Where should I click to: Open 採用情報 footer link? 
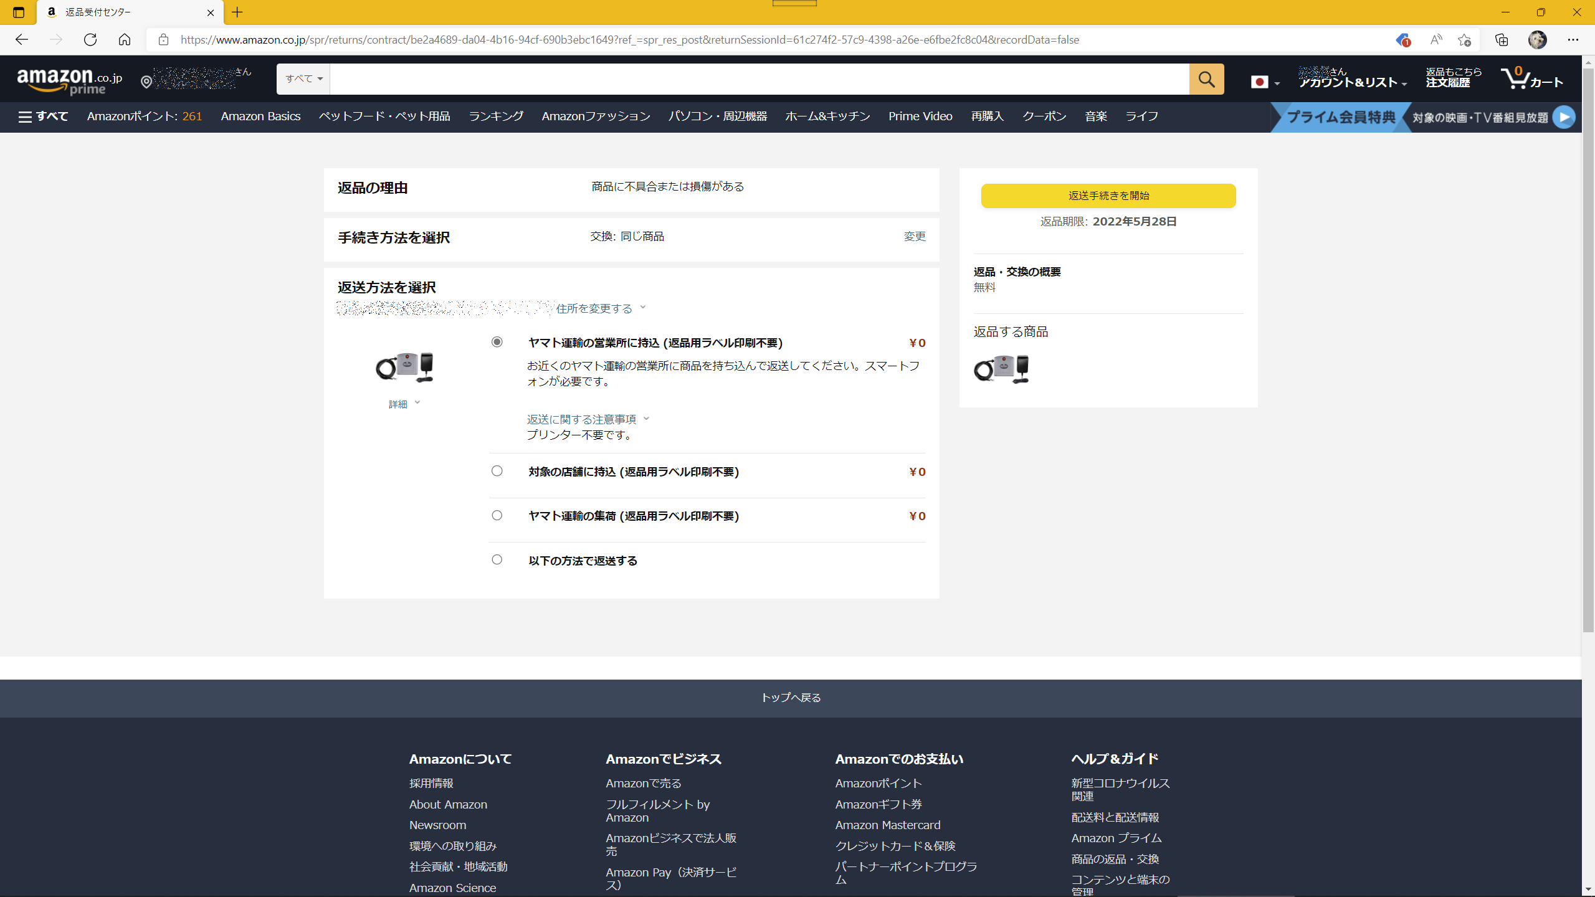[431, 783]
